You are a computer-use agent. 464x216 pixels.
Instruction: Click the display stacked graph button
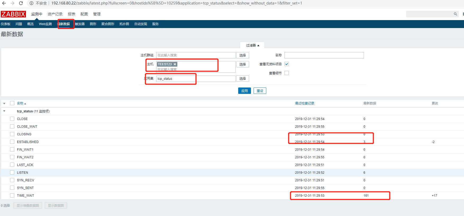pyautogui.click(x=28, y=205)
